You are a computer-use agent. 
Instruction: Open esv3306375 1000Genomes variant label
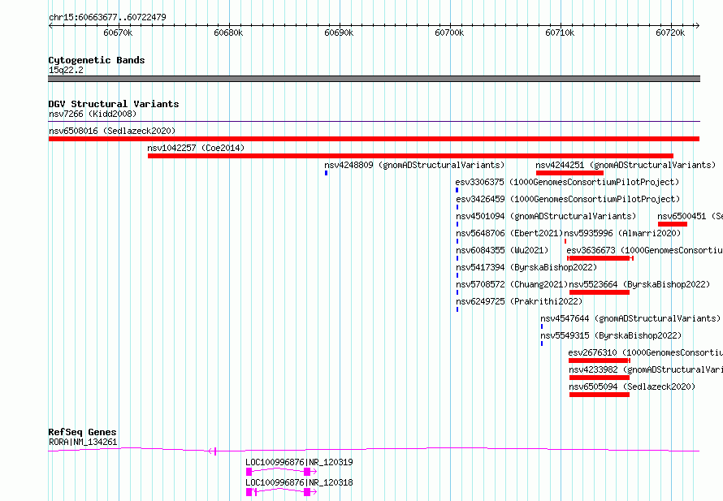567,182
